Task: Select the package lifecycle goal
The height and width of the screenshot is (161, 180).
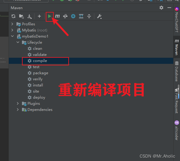Action: tap(41, 73)
